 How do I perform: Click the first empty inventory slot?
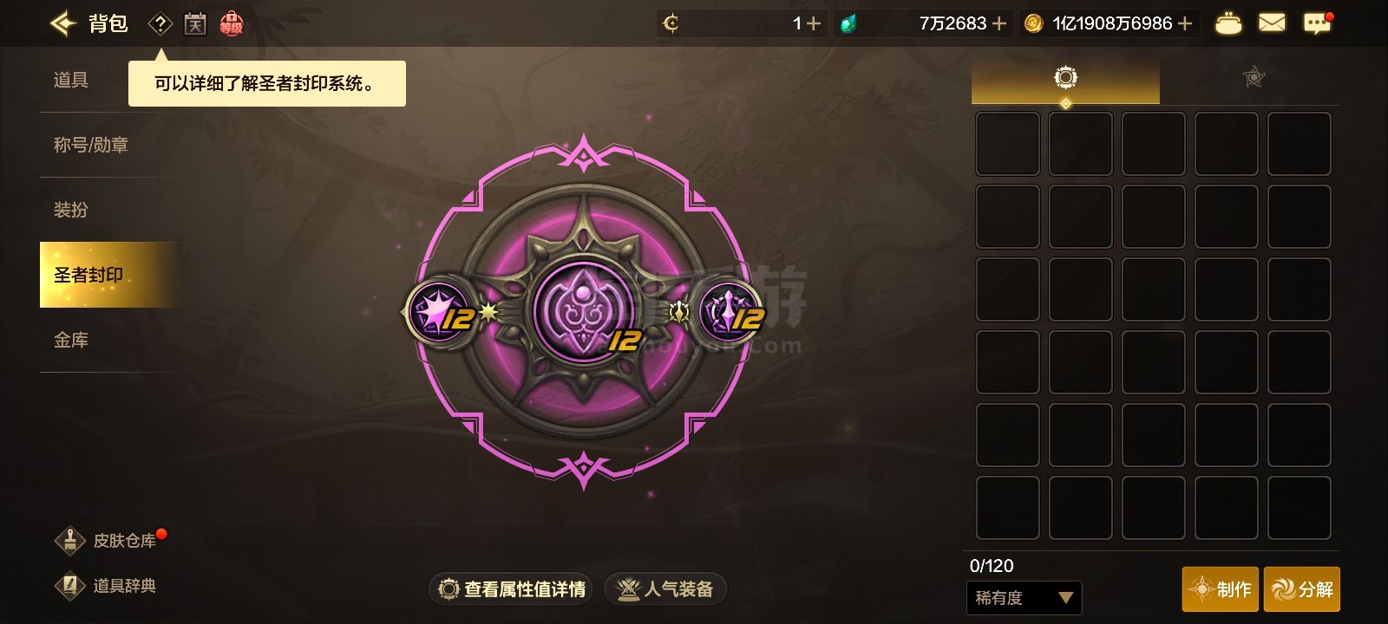click(x=1008, y=144)
